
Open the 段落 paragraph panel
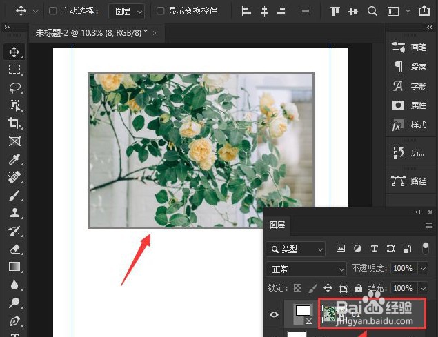[x=409, y=67]
